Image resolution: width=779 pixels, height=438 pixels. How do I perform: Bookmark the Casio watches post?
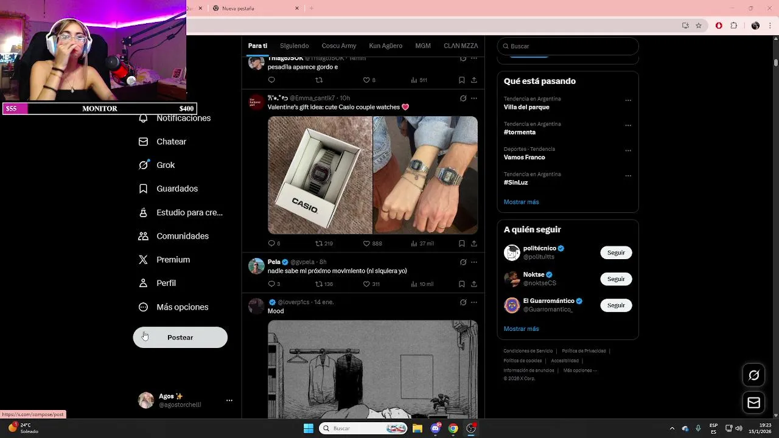(462, 243)
